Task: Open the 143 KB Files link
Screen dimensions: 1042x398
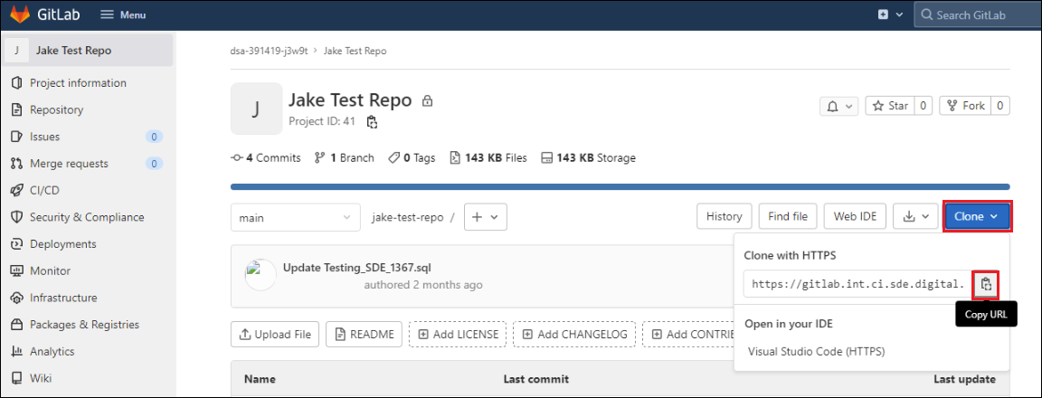Action: 488,158
